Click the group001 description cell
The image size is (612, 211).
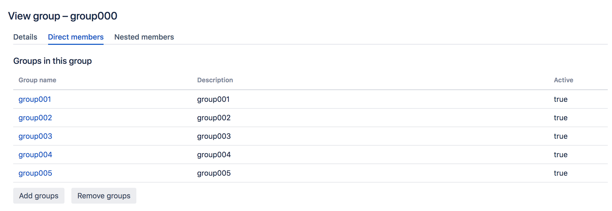click(213, 99)
